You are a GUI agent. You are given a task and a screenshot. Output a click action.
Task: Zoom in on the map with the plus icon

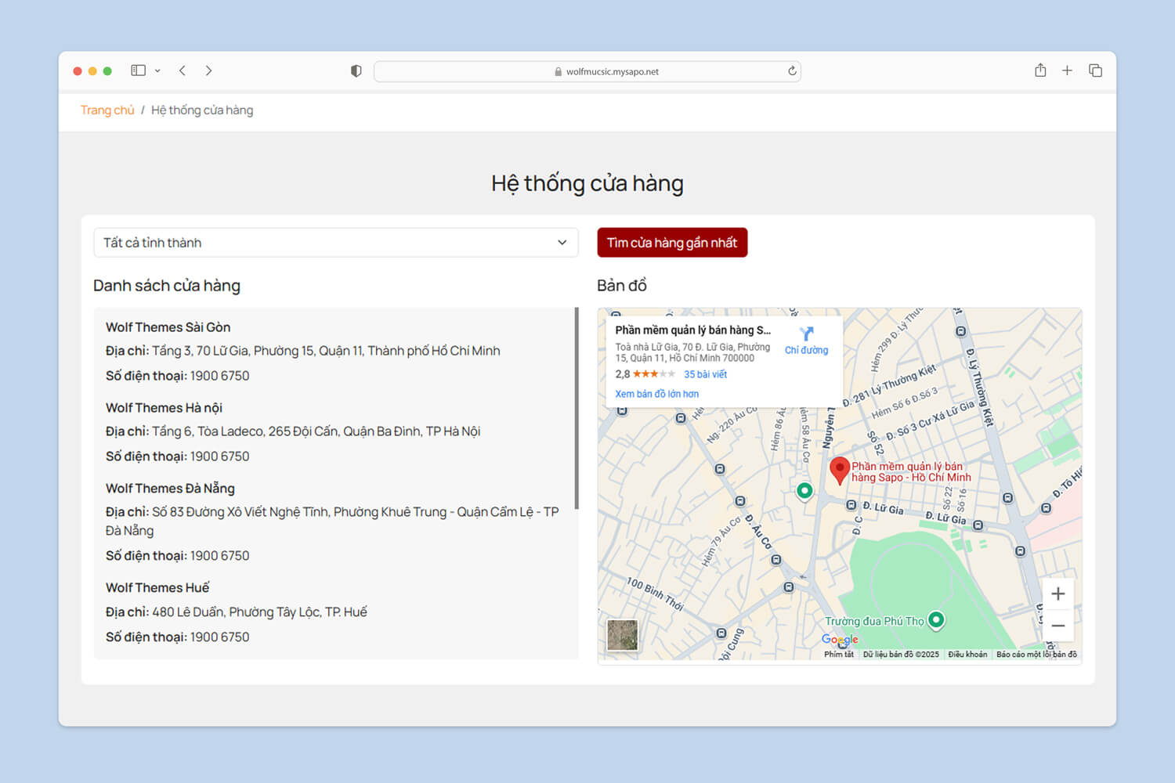pos(1057,594)
